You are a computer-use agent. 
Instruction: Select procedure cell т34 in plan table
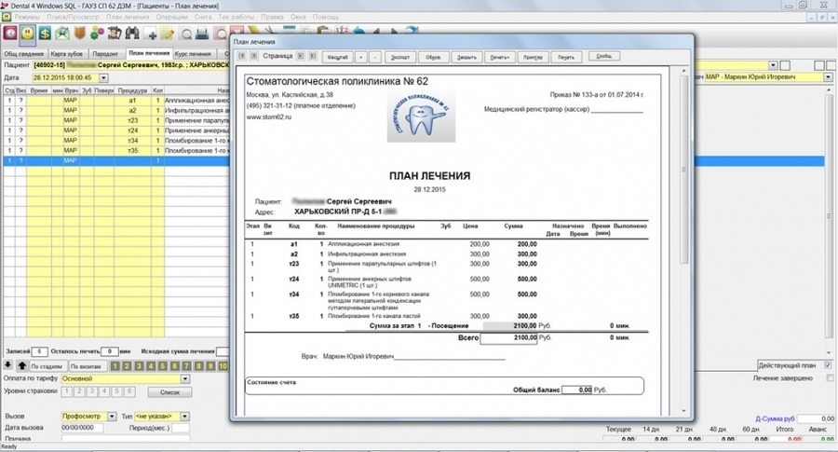132,141
